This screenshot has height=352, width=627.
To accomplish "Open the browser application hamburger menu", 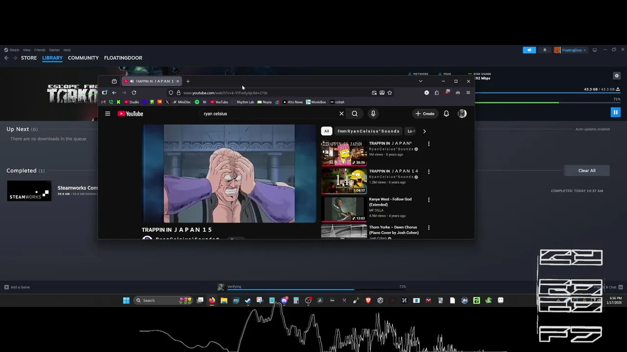I will click(x=468, y=92).
